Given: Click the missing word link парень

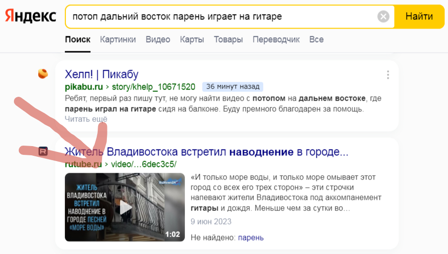Looking at the screenshot, I should (251, 238).
